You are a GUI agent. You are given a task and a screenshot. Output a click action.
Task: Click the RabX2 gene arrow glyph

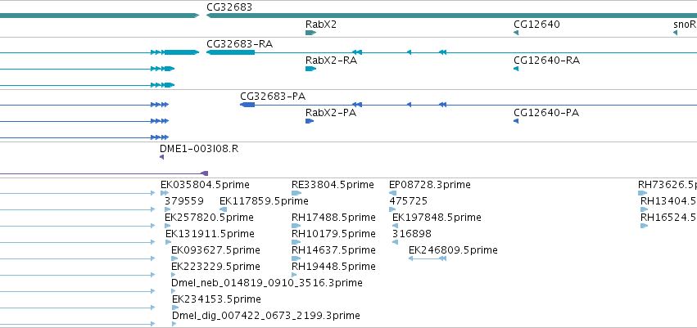[x=310, y=33]
